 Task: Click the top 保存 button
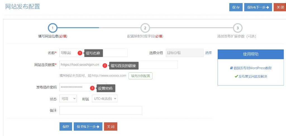[236, 8]
